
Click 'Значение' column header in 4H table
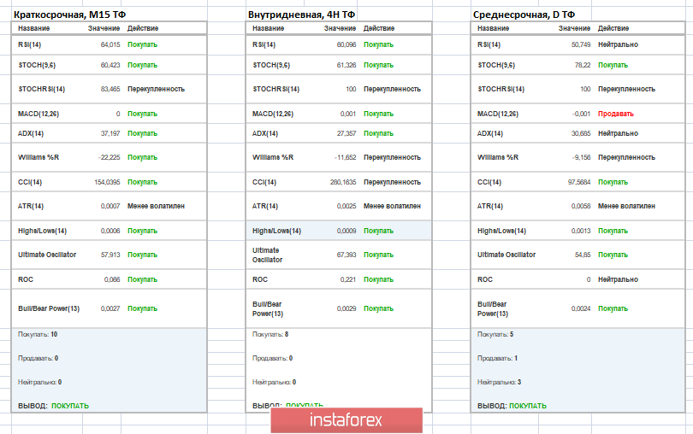(340, 28)
